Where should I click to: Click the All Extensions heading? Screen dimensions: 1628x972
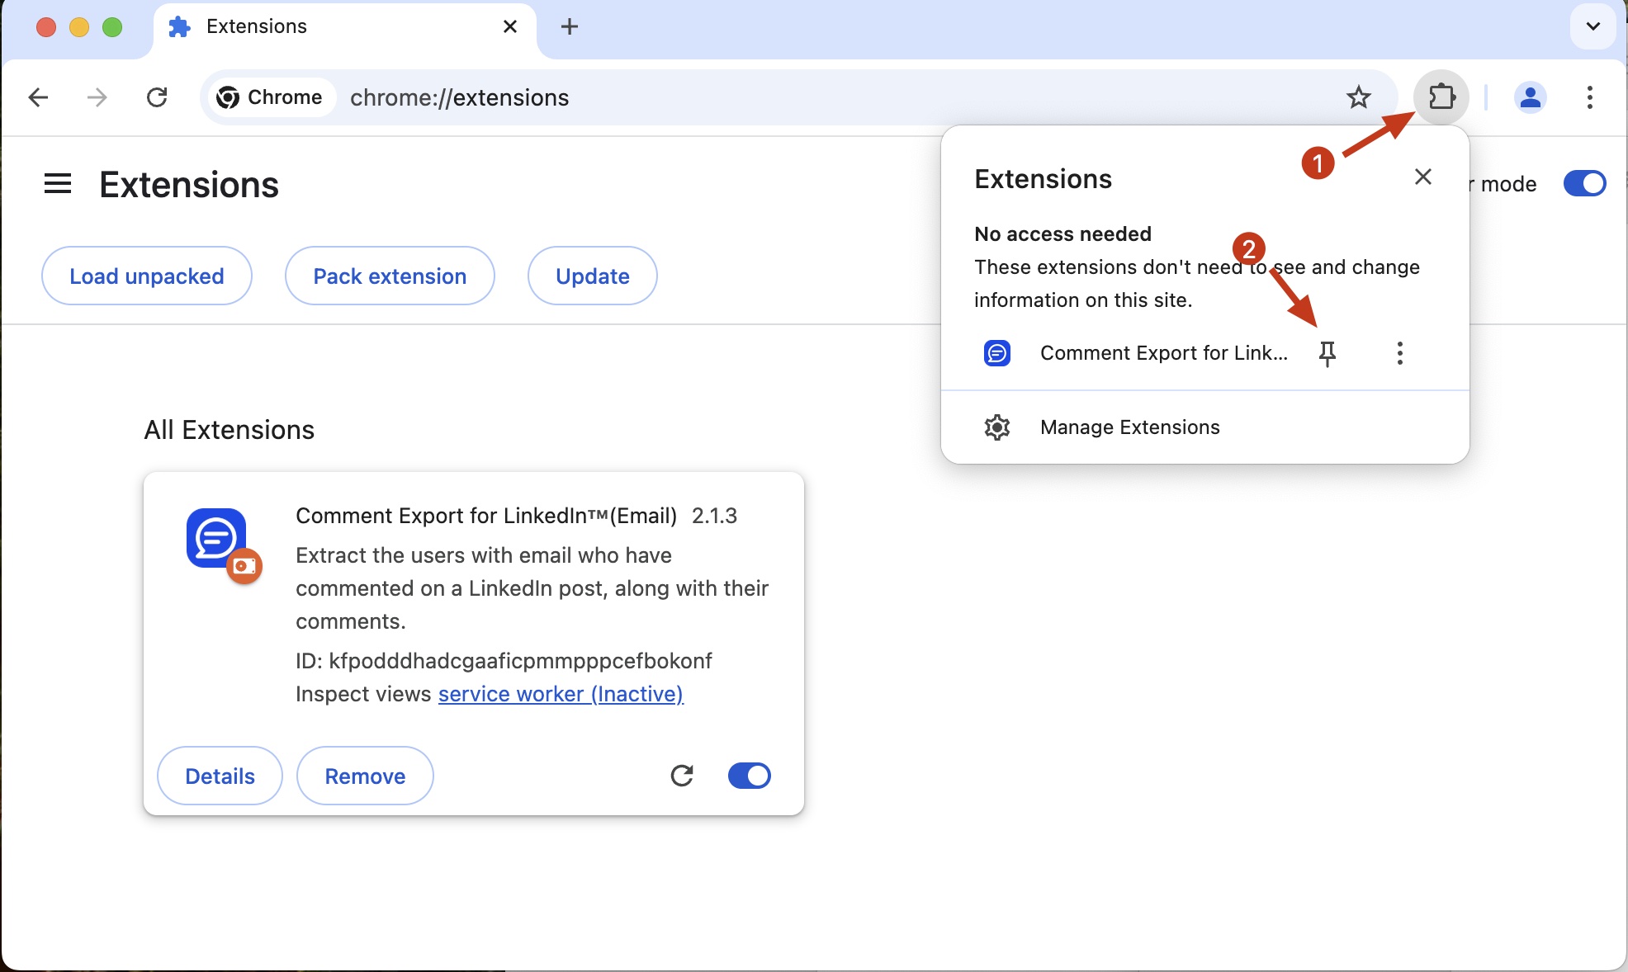tap(230, 430)
